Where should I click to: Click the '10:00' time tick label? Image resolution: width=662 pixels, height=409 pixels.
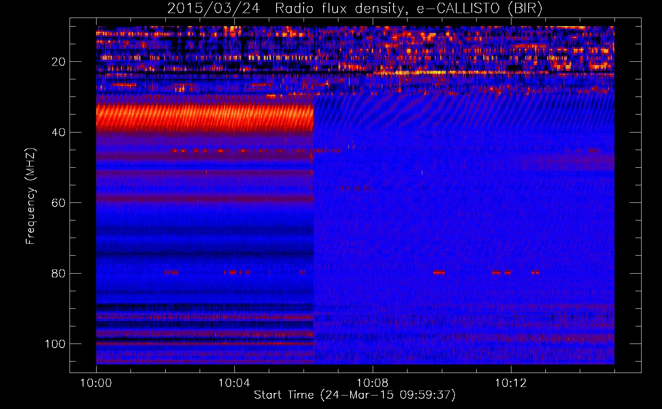click(x=96, y=383)
